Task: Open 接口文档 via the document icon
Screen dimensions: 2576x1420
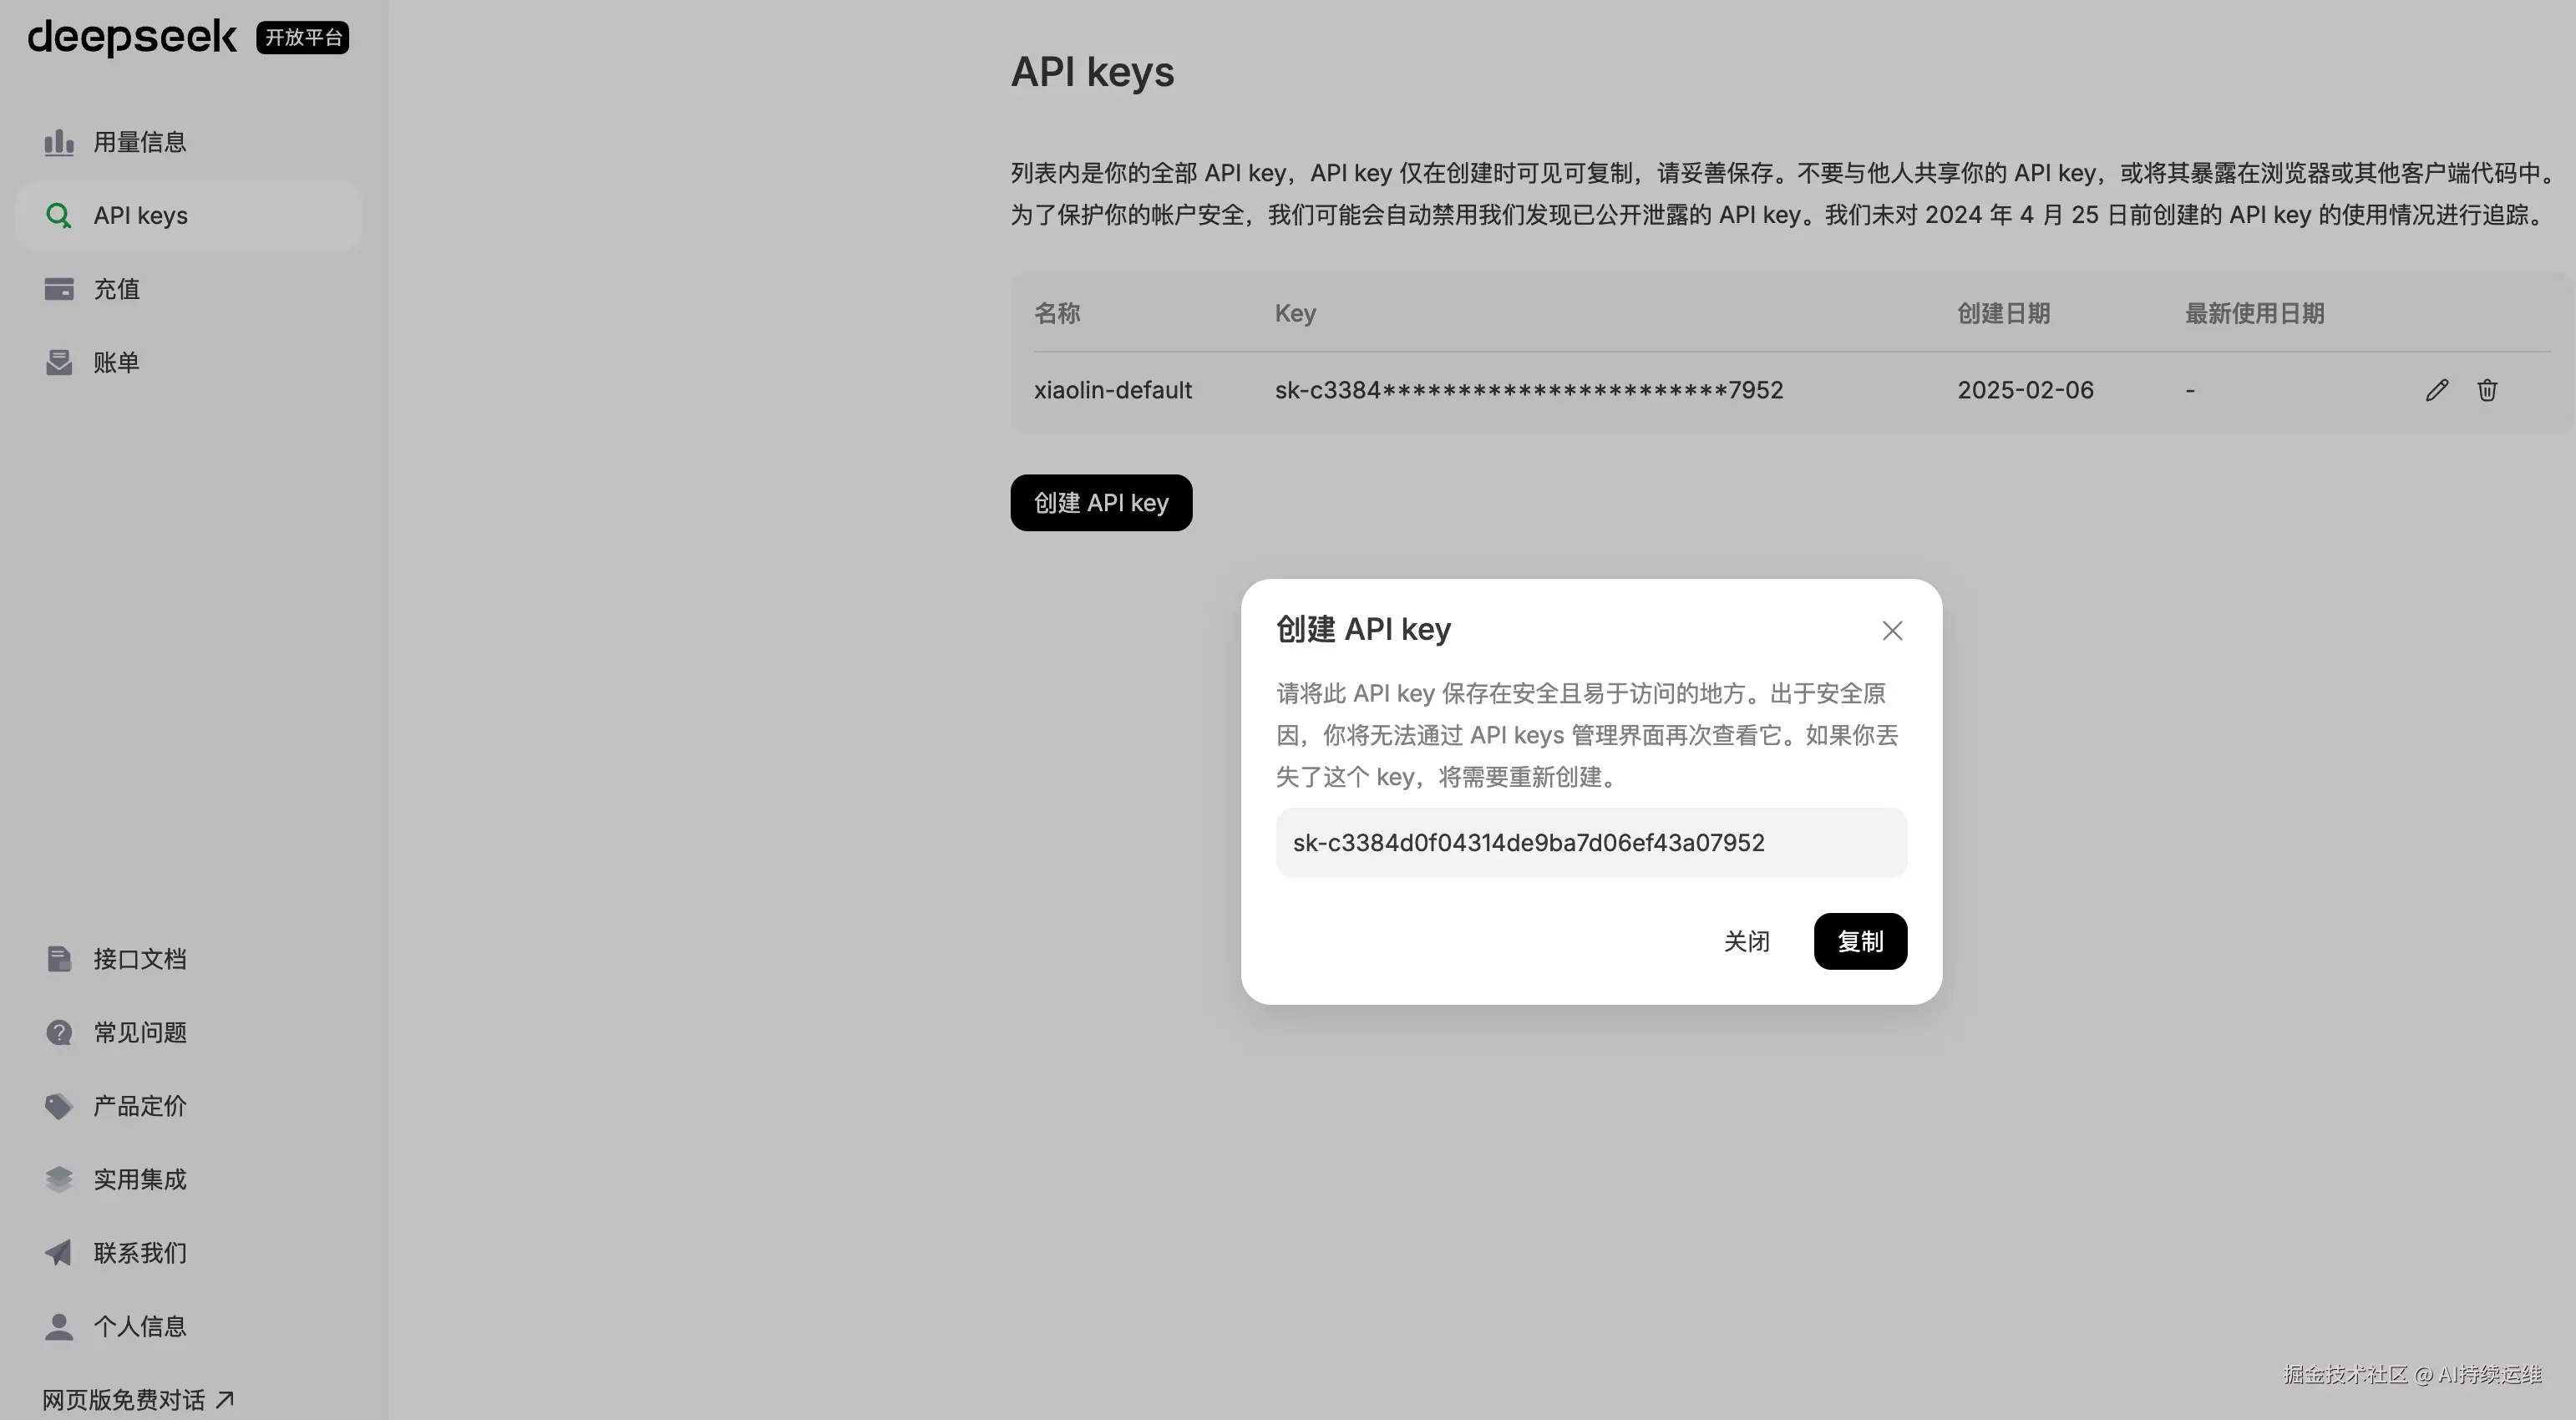Action: (59, 958)
